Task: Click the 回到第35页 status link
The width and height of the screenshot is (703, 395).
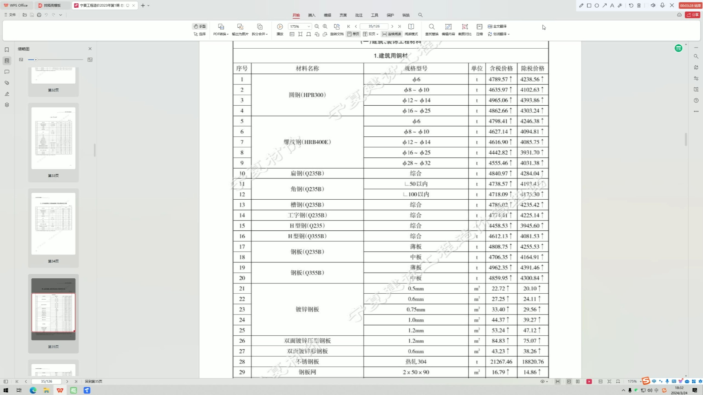Action: pyautogui.click(x=93, y=381)
